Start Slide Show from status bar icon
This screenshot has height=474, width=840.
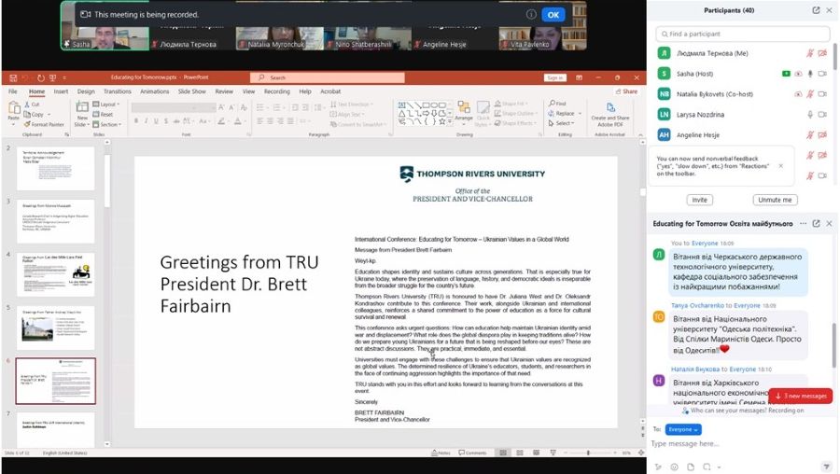pyautogui.click(x=553, y=453)
